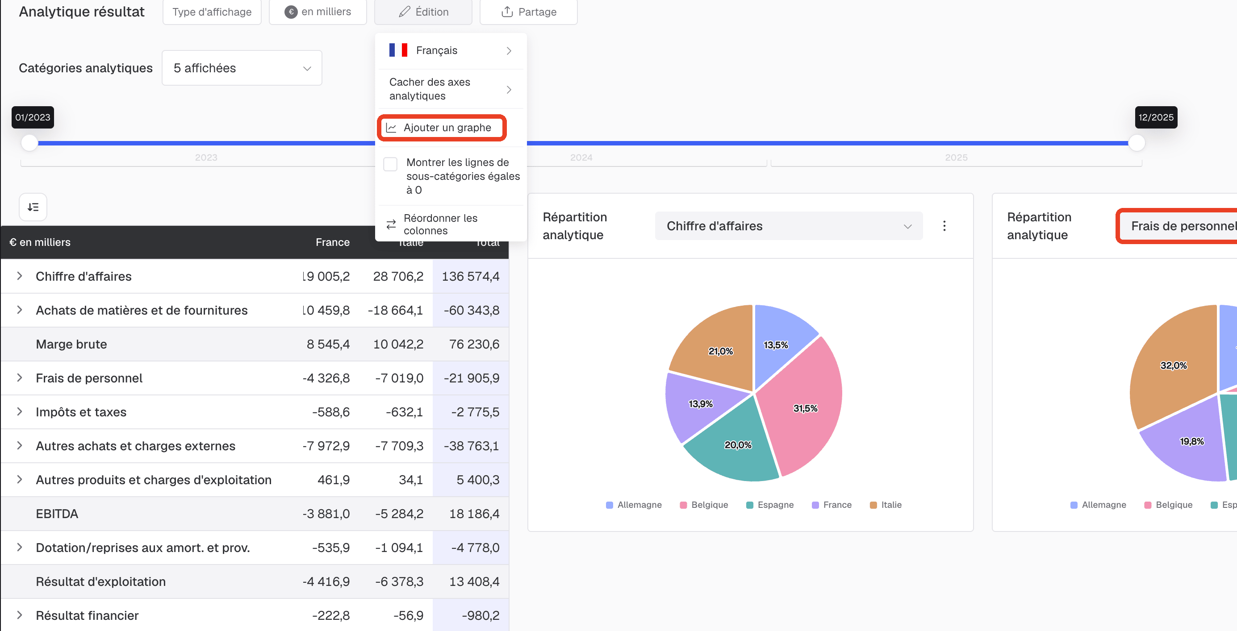Click the end date slider handle at 12/2025

[x=1136, y=143]
